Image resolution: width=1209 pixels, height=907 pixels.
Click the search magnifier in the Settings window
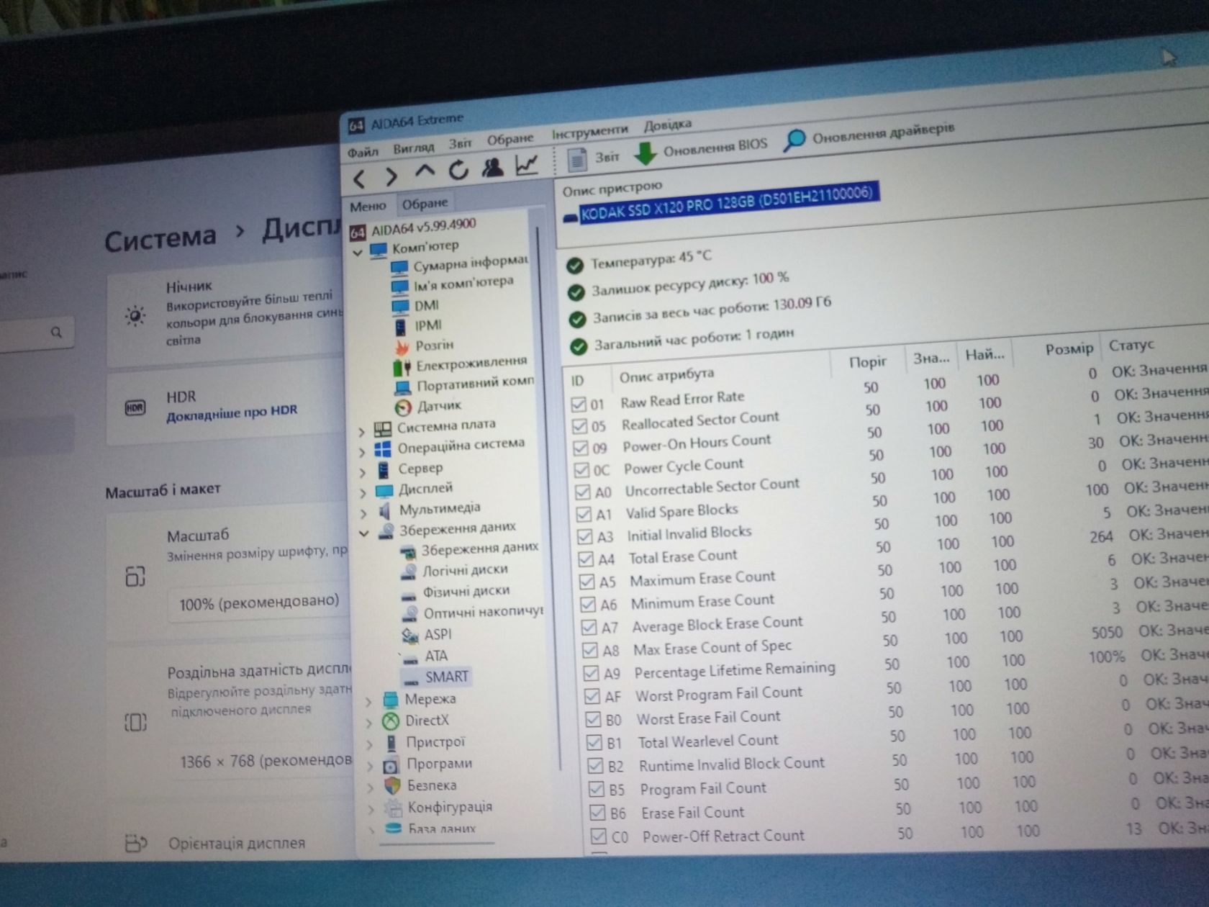(56, 332)
